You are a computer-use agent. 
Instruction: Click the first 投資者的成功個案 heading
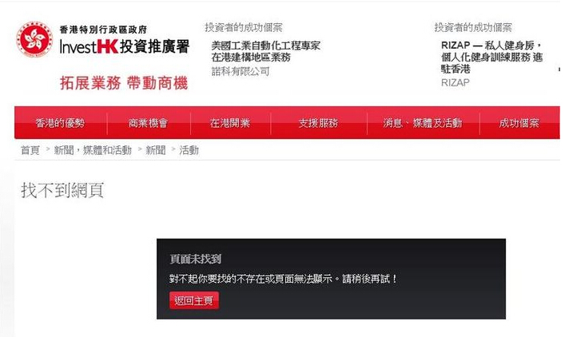(x=244, y=27)
